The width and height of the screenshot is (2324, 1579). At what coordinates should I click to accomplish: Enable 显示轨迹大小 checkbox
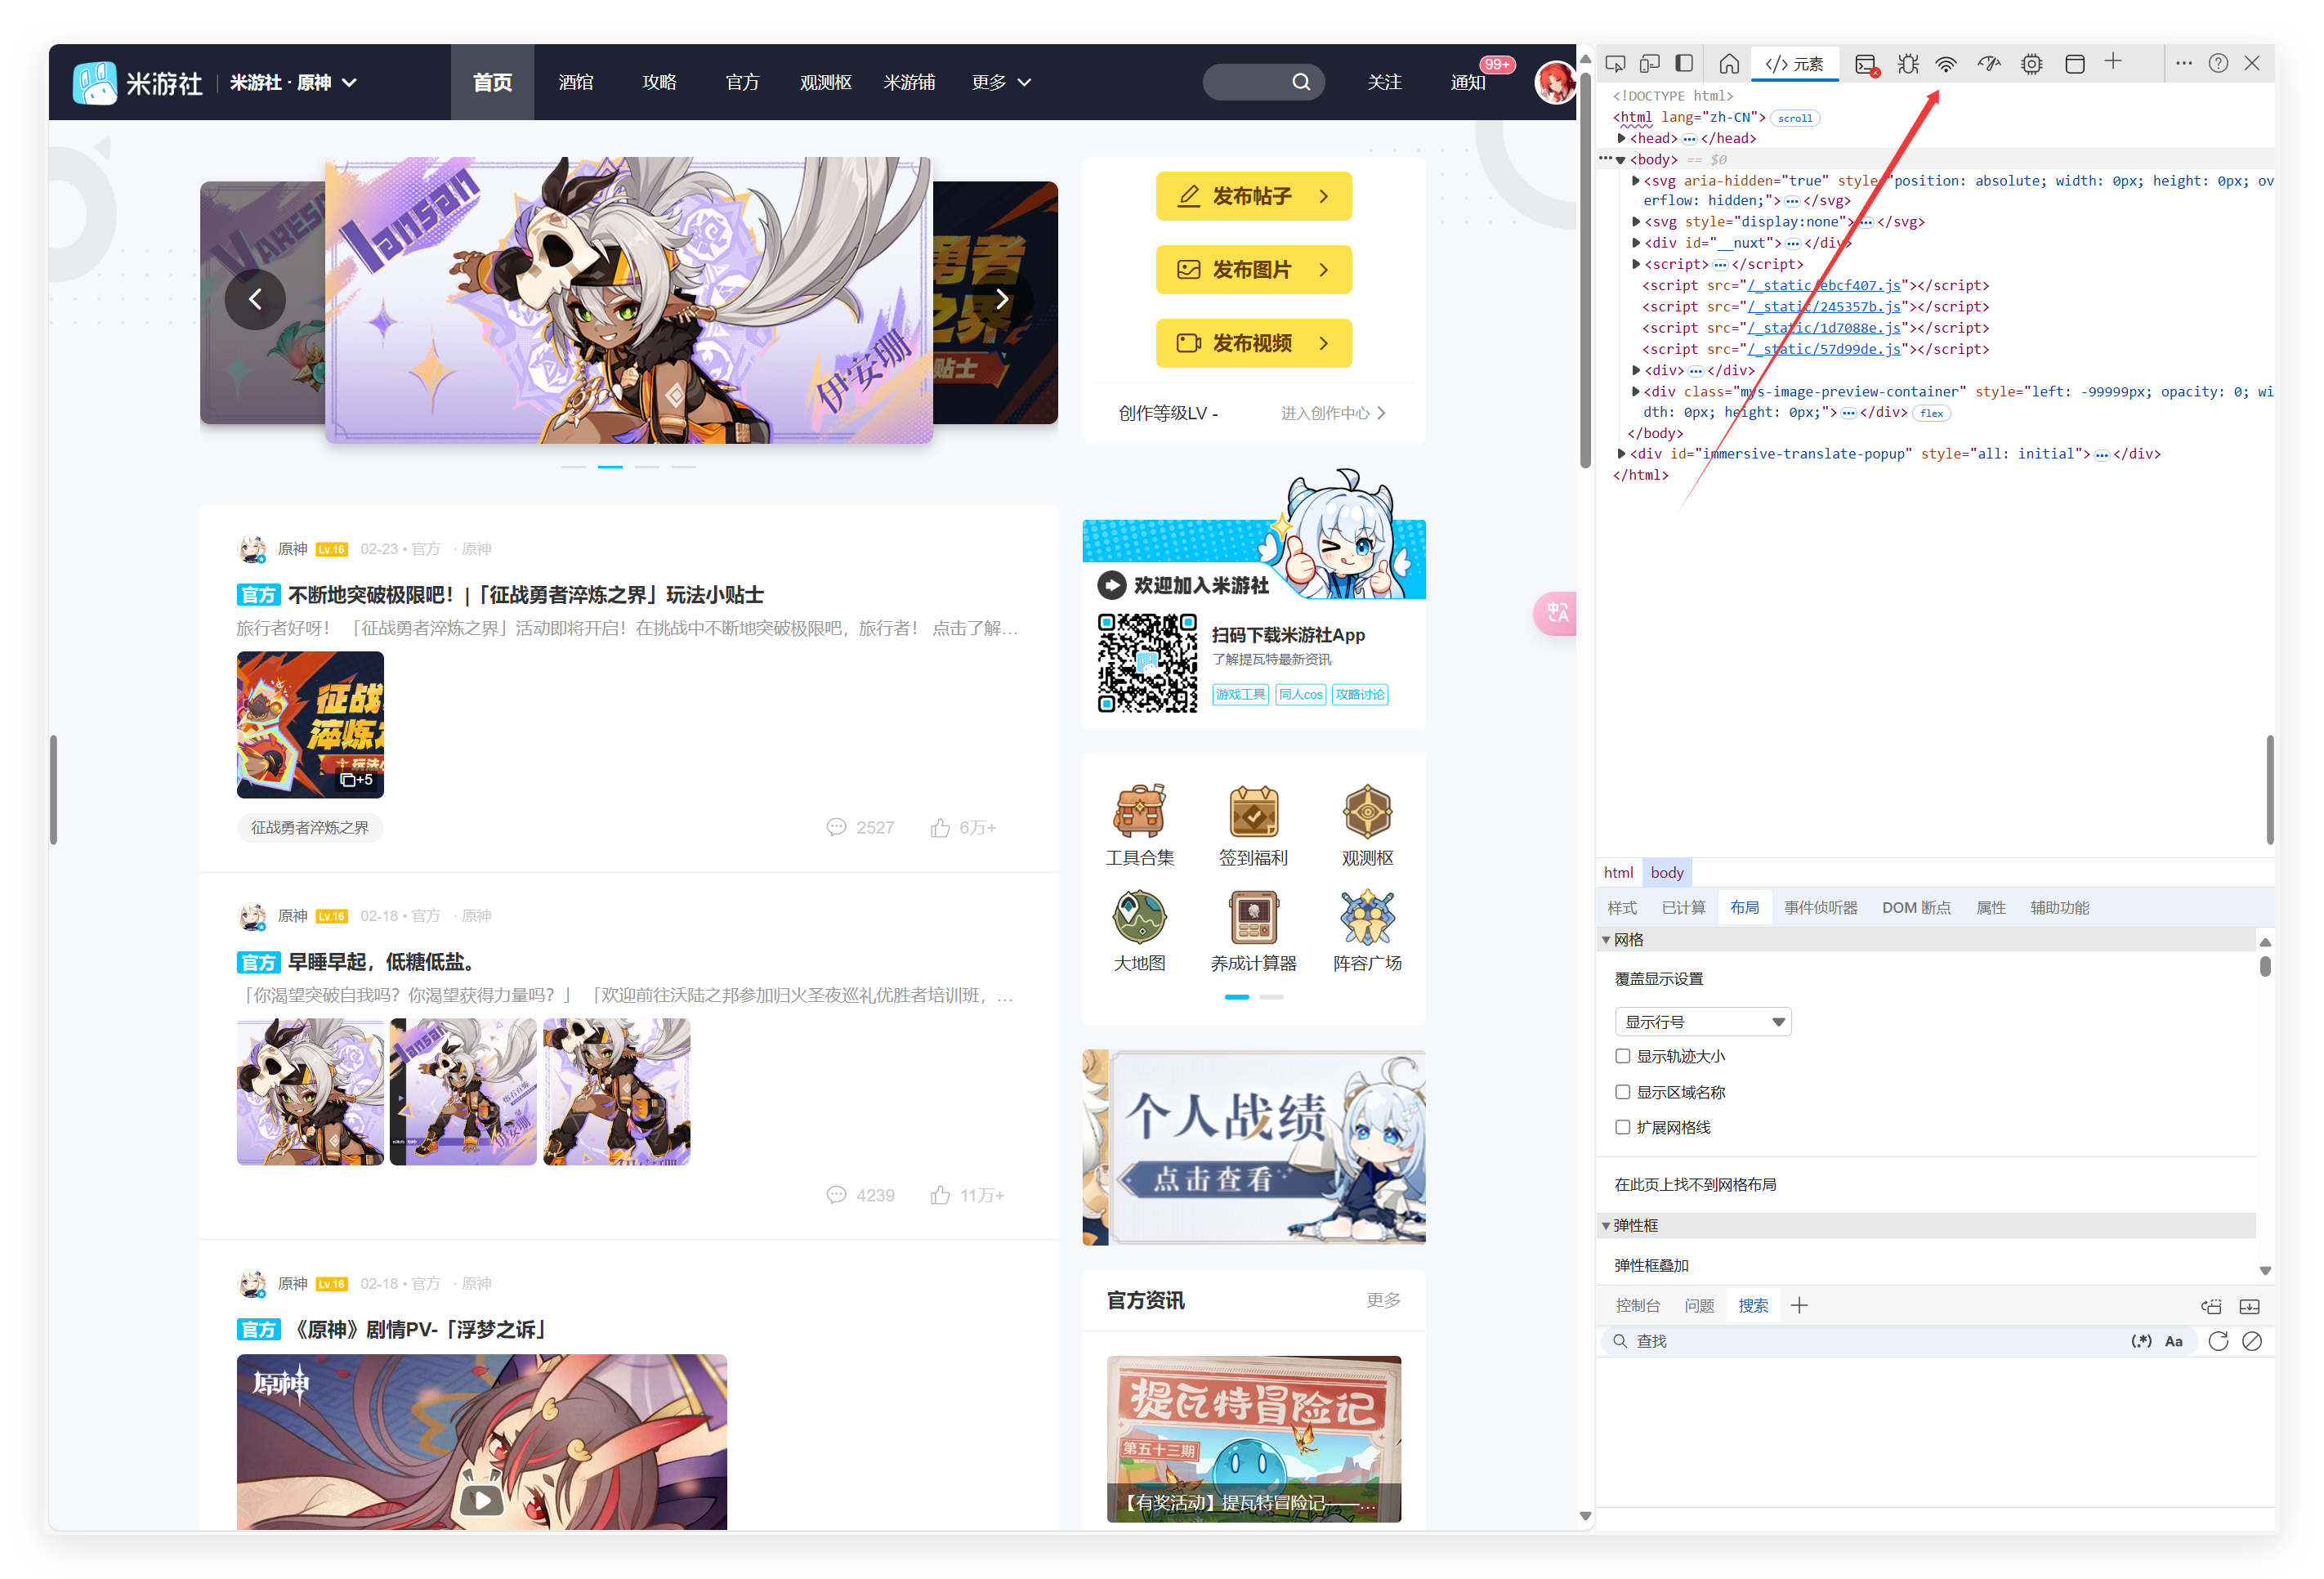1623,1056
